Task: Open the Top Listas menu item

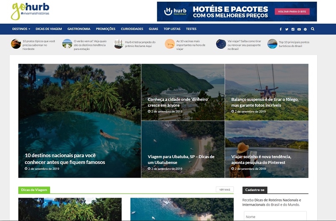Action: tap(172, 29)
